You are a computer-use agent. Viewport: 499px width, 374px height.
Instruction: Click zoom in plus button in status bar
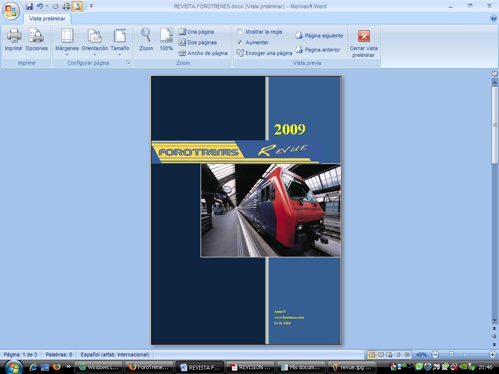[492, 355]
